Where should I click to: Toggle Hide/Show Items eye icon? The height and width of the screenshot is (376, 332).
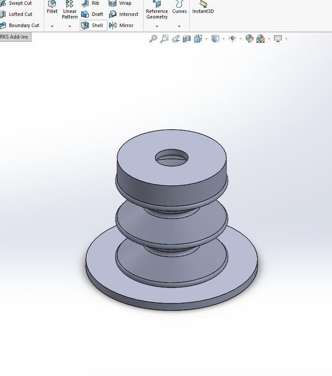tap(232, 39)
